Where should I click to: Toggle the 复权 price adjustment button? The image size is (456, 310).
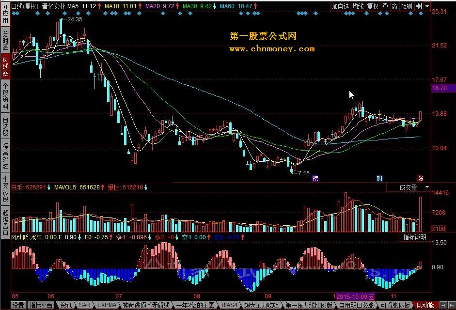click(373, 6)
